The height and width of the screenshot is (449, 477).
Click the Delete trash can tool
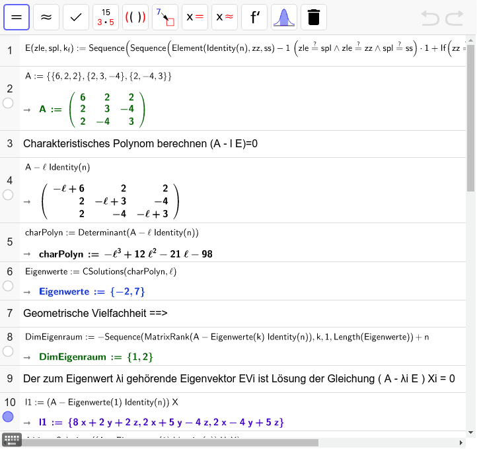(x=314, y=17)
